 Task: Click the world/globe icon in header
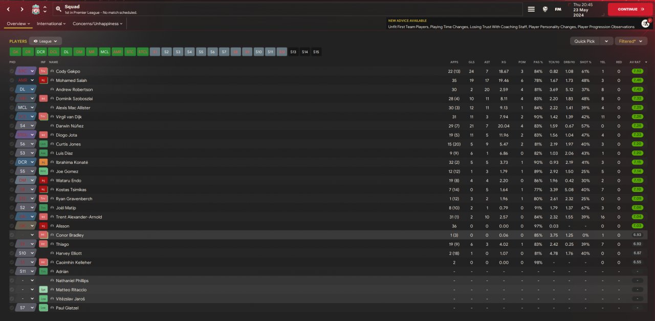pyautogui.click(x=545, y=9)
